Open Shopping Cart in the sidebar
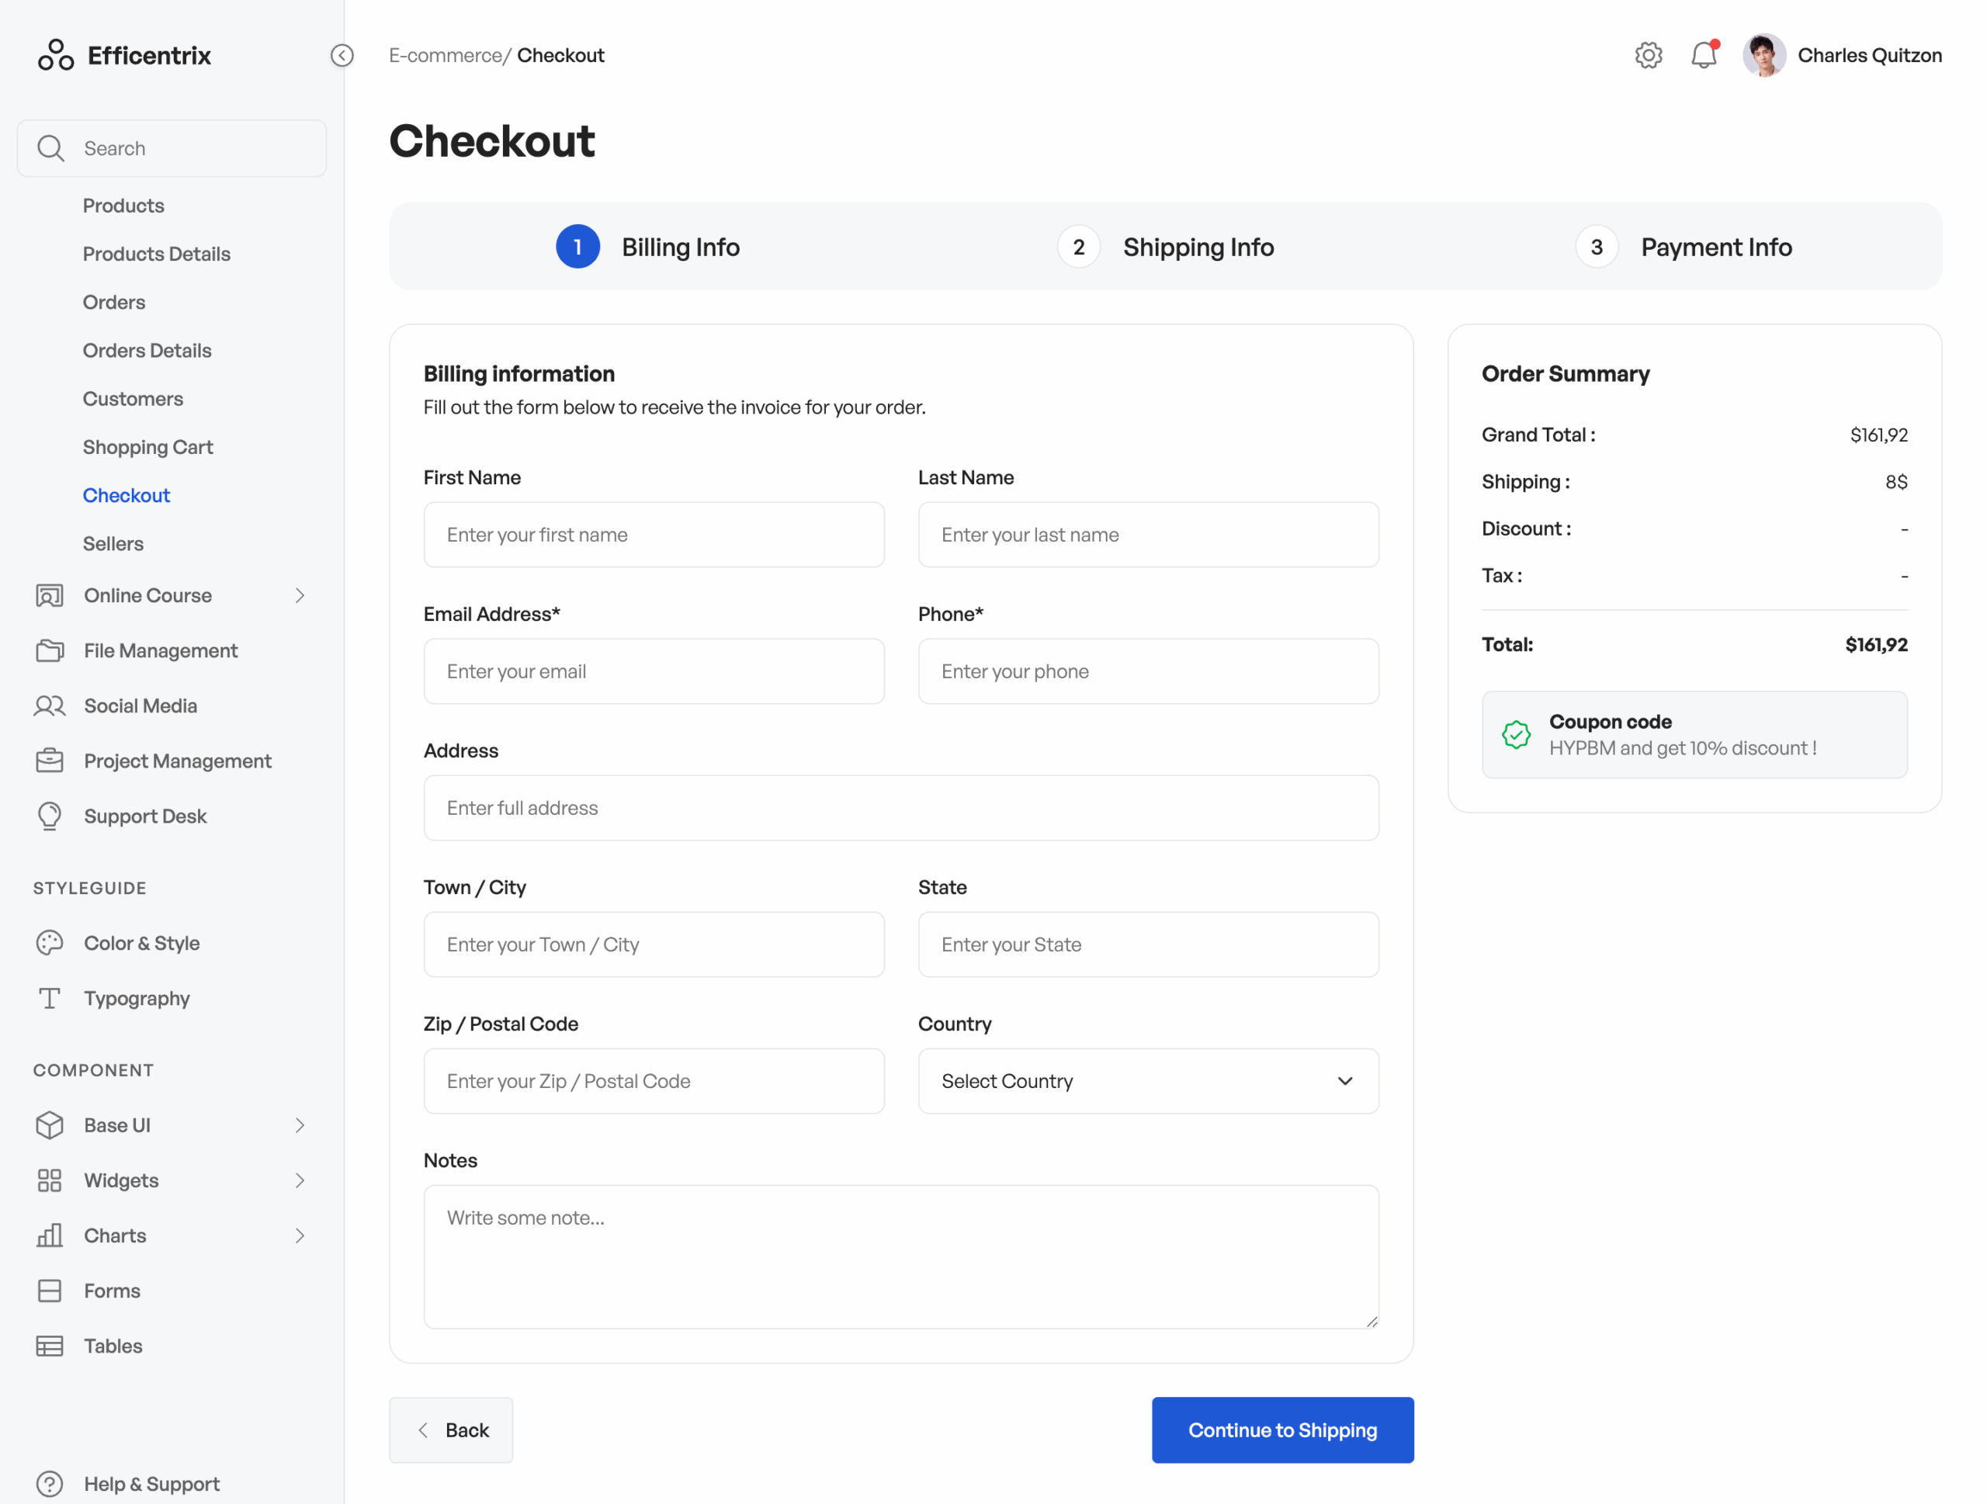The height and width of the screenshot is (1504, 1987). [147, 447]
